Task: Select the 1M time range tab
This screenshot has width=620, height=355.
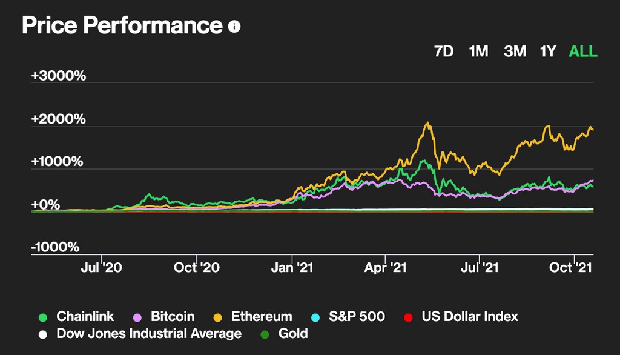Action: pos(478,51)
